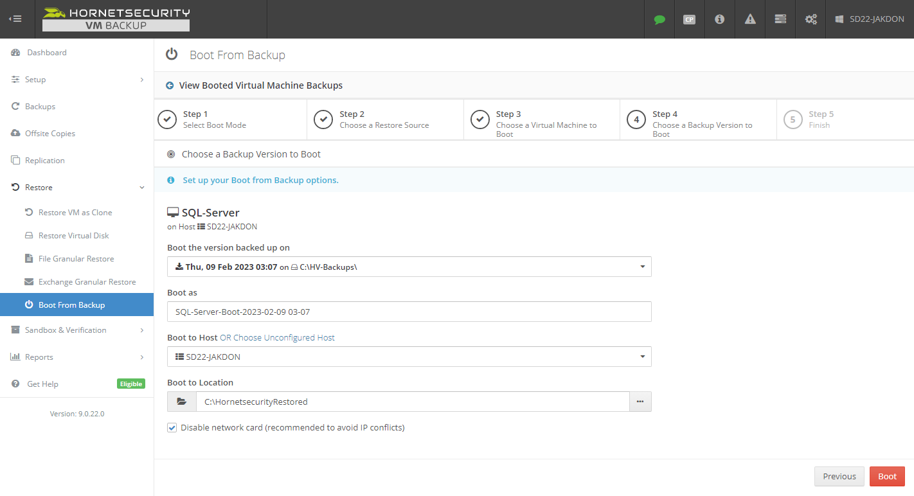Image resolution: width=914 pixels, height=496 pixels.
Task: Click the info icon in the top bar
Action: 719,19
